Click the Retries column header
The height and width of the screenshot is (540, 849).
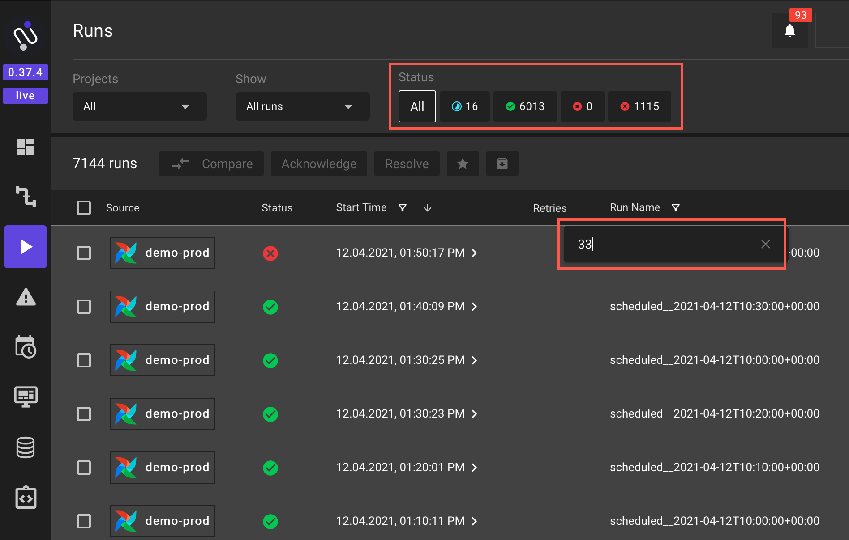coord(550,208)
